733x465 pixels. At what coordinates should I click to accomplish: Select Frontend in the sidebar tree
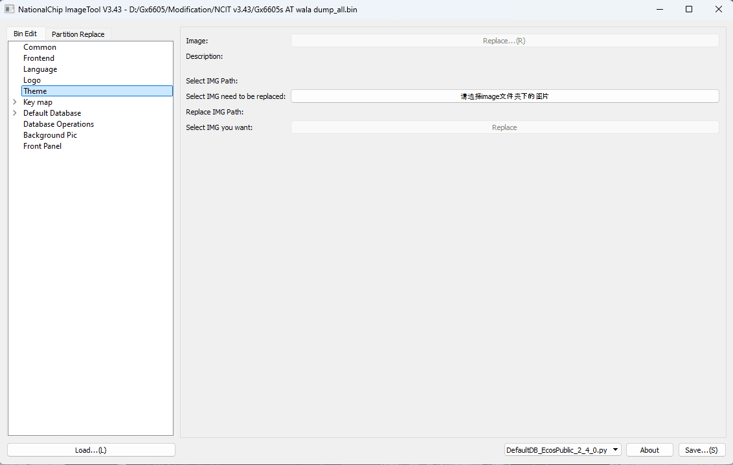pos(39,58)
